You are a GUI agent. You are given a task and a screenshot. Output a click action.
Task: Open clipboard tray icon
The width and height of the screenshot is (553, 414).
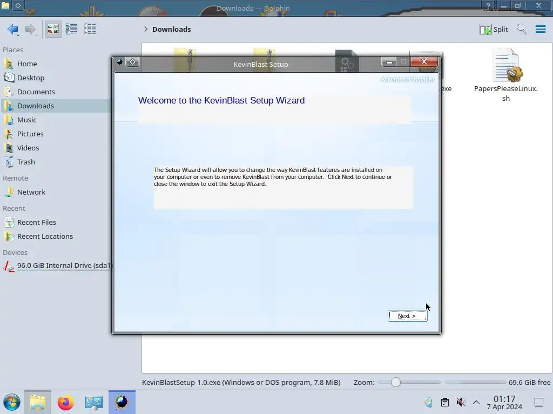[x=445, y=402]
